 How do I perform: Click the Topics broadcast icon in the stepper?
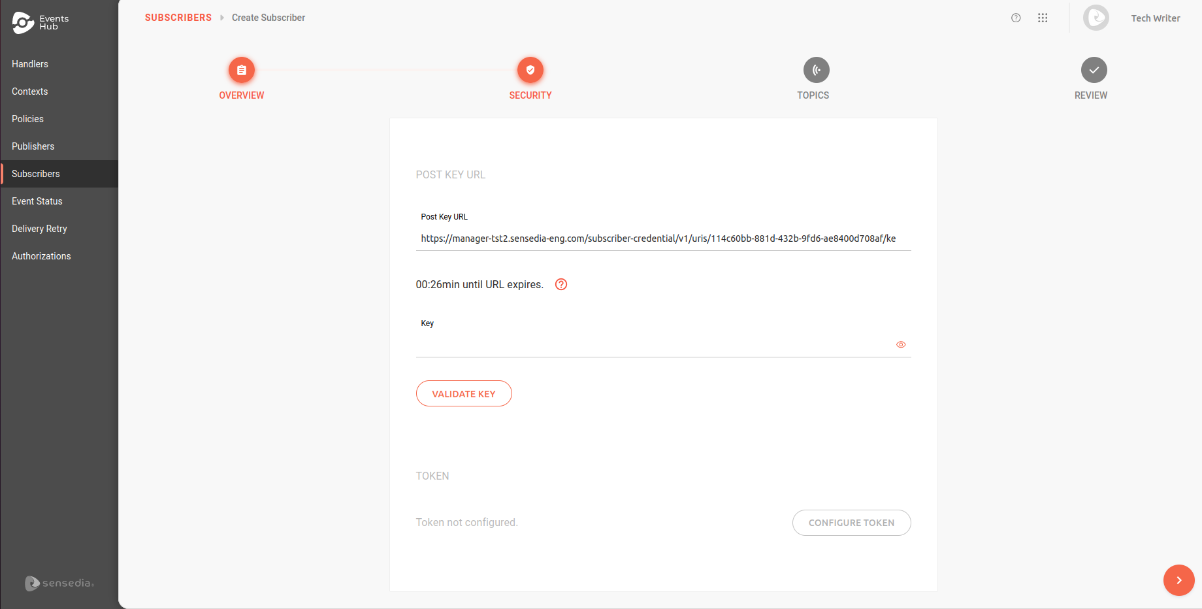tap(815, 70)
